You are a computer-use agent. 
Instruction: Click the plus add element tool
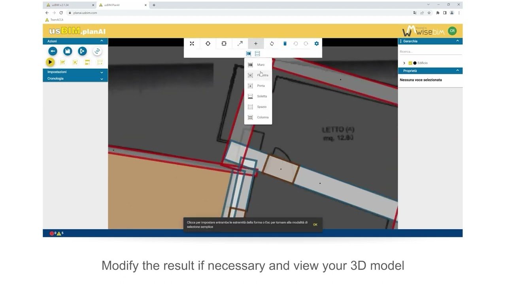click(x=256, y=43)
